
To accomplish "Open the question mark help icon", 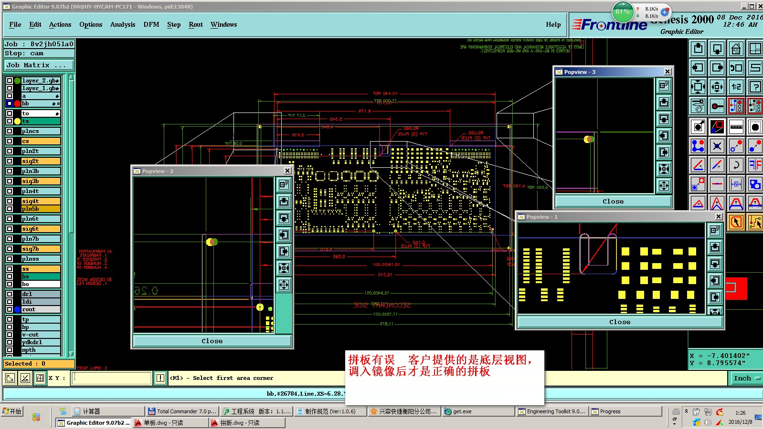I will coord(755,87).
